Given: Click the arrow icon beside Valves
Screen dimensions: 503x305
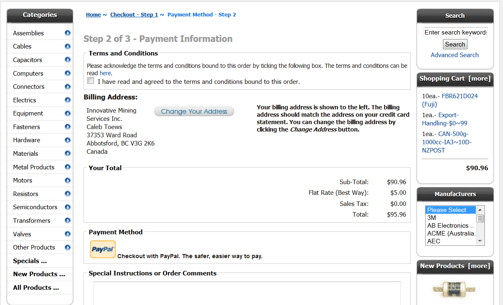Looking at the screenshot, I should pyautogui.click(x=68, y=234).
